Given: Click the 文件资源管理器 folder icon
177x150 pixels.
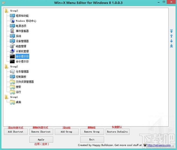Looking at the screenshot, I should [12, 82].
